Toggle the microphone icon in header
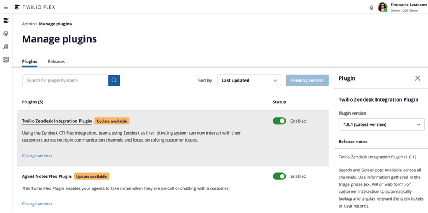The height and width of the screenshot is (213, 428). click(371, 8)
